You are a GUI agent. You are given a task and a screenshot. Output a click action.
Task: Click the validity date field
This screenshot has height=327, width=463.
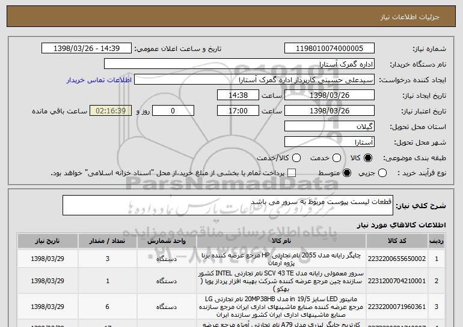pos(330,111)
